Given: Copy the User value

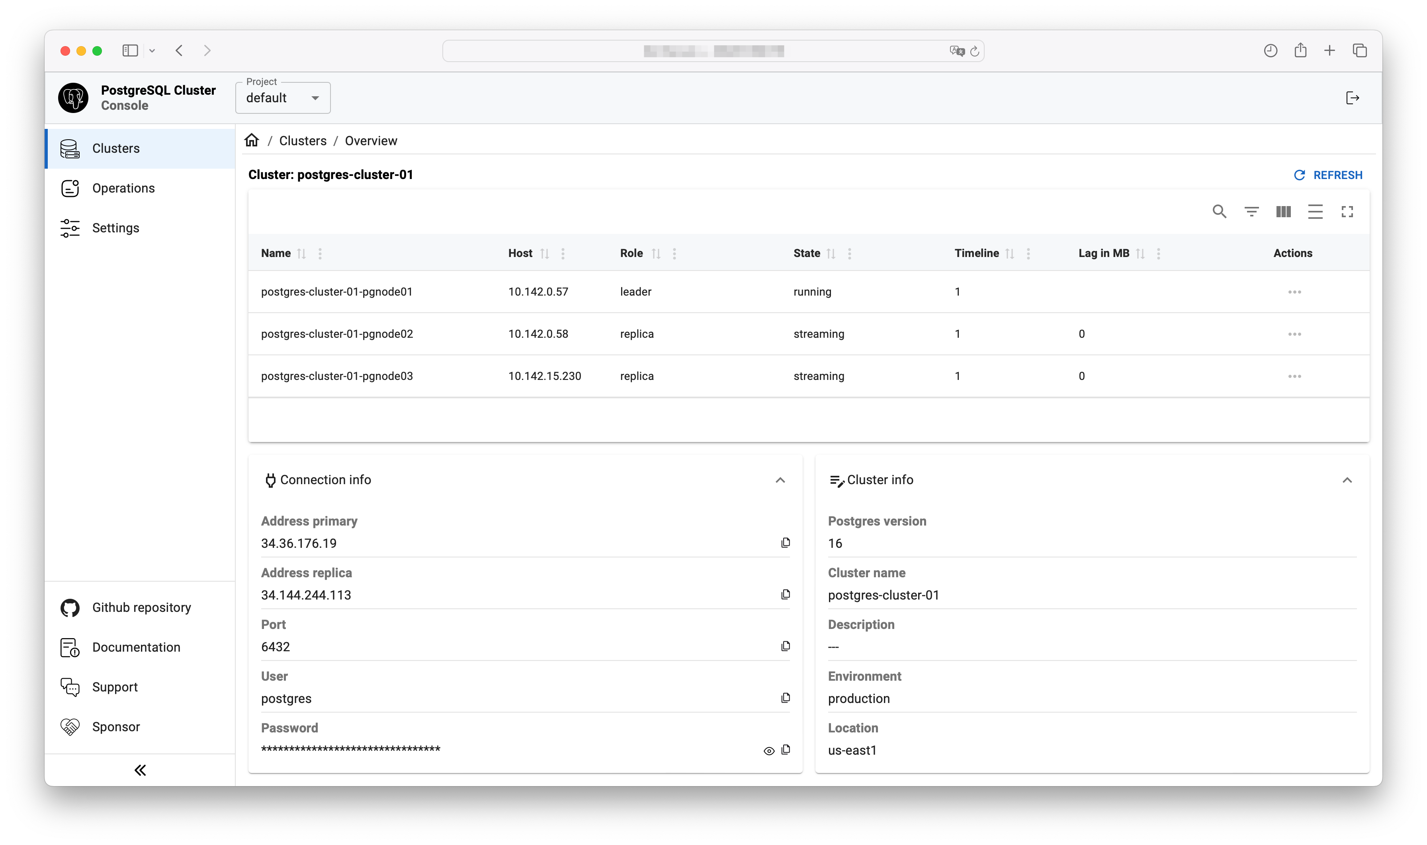Looking at the screenshot, I should pos(785,699).
